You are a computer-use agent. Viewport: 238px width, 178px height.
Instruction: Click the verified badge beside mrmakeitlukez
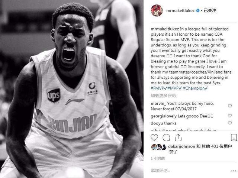coord(198,10)
